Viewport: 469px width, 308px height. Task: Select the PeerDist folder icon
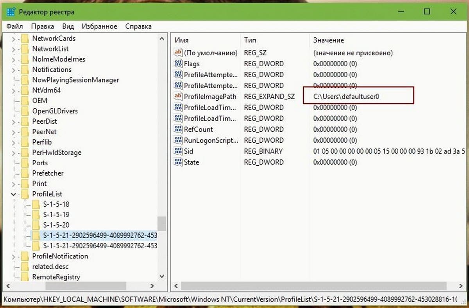click(x=25, y=122)
